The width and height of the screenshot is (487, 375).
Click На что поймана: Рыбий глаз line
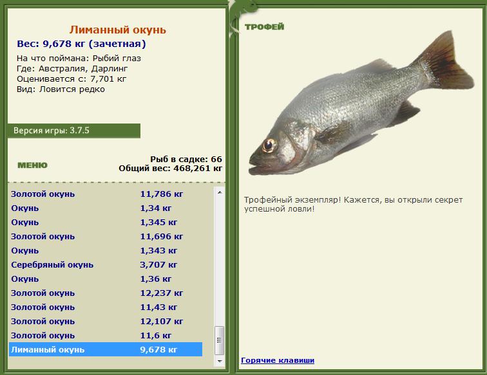coord(79,59)
